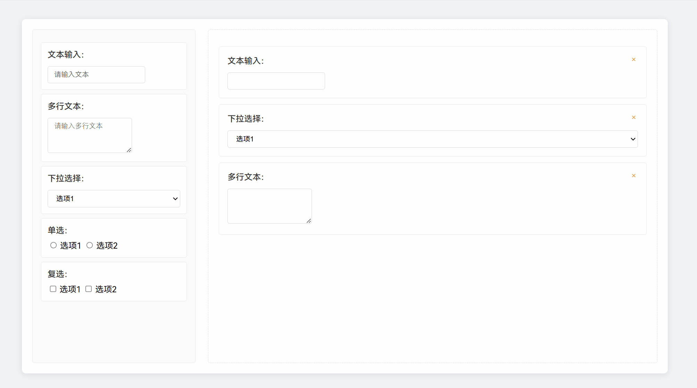Focus the empty text input on the canvas
The height and width of the screenshot is (388, 697).
click(276, 81)
